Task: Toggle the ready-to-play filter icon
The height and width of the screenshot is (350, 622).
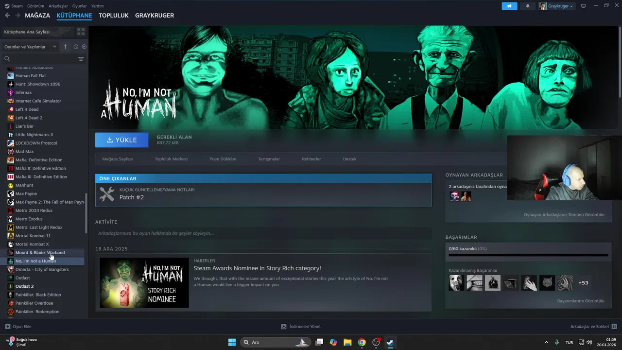Action: 84,47
